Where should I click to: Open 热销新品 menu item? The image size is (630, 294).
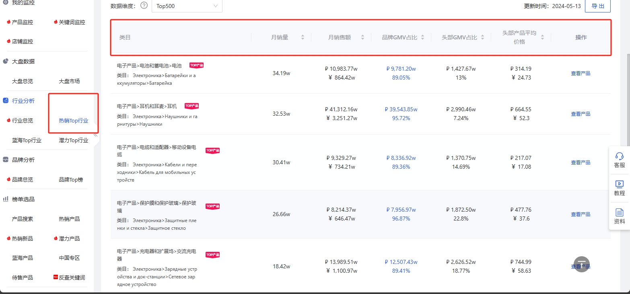23,239
